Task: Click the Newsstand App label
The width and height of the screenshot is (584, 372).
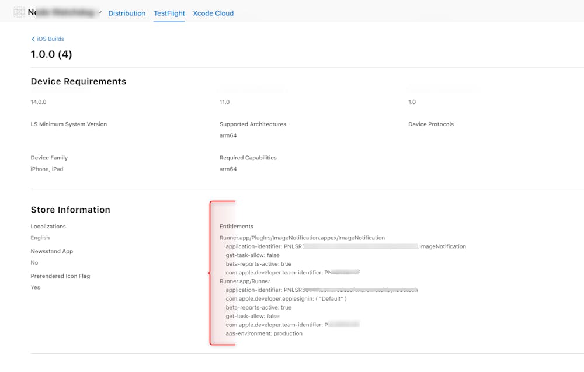Action: 52,251
